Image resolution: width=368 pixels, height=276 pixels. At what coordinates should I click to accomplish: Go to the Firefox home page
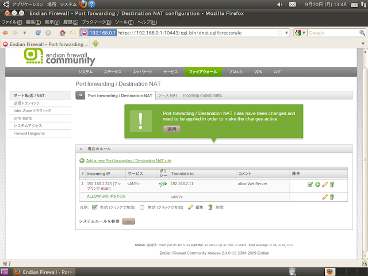[63, 33]
